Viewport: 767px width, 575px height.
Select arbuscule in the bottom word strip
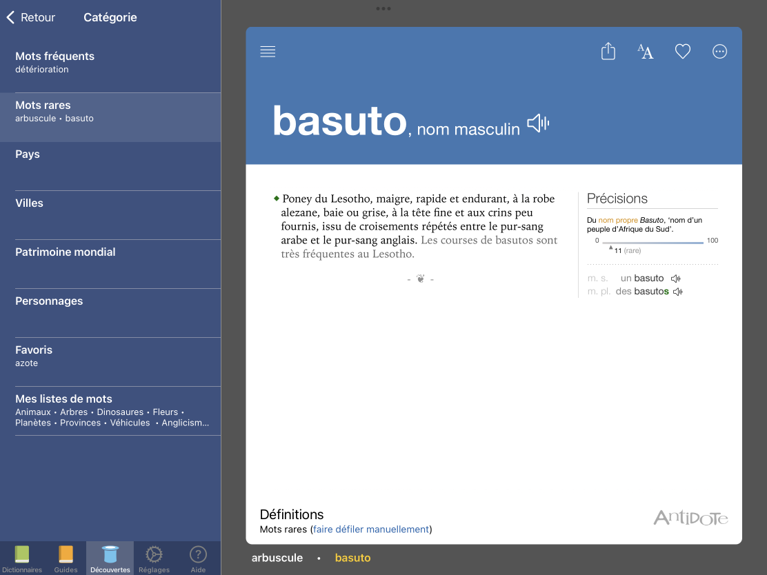click(277, 558)
